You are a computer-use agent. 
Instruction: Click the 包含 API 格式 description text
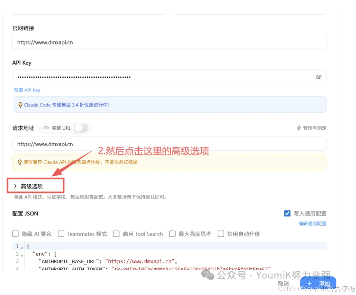coord(91,197)
